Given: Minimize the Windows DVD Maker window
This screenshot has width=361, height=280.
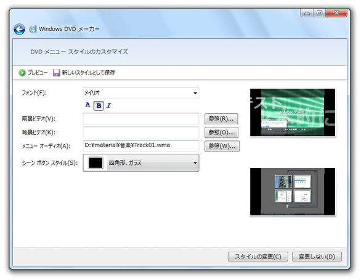Looking at the screenshot, I should (307, 13).
